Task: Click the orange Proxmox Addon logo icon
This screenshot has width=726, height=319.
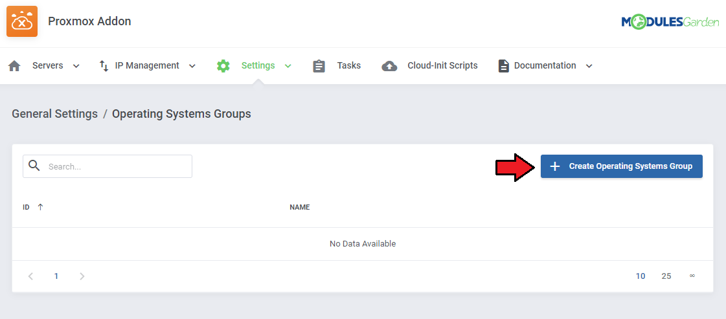Action: point(22,22)
